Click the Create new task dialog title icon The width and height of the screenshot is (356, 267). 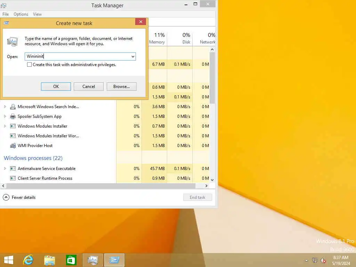tap(6, 23)
